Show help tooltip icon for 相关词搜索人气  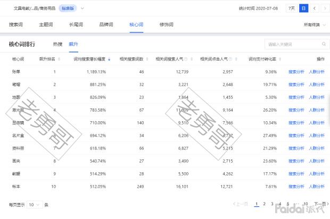186,59
